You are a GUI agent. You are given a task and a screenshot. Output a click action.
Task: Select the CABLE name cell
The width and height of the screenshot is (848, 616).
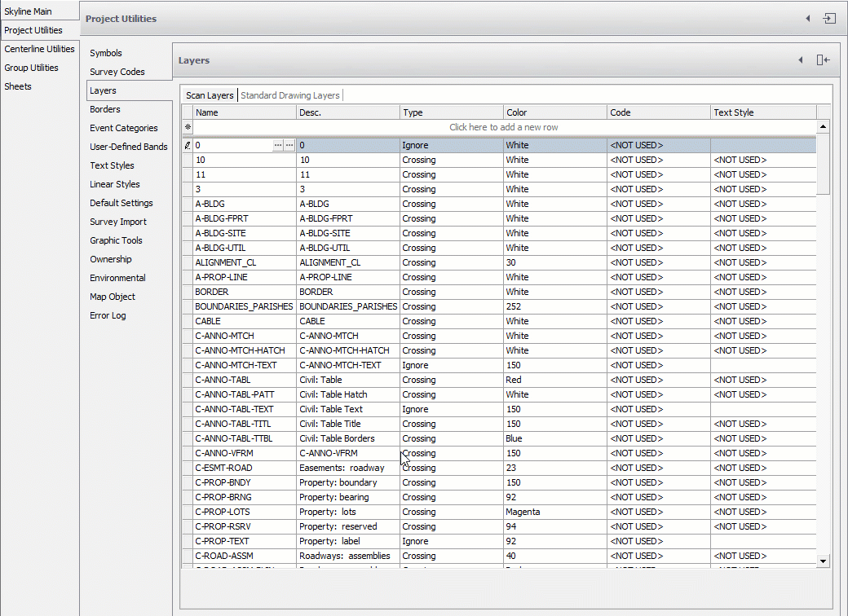tap(245, 321)
